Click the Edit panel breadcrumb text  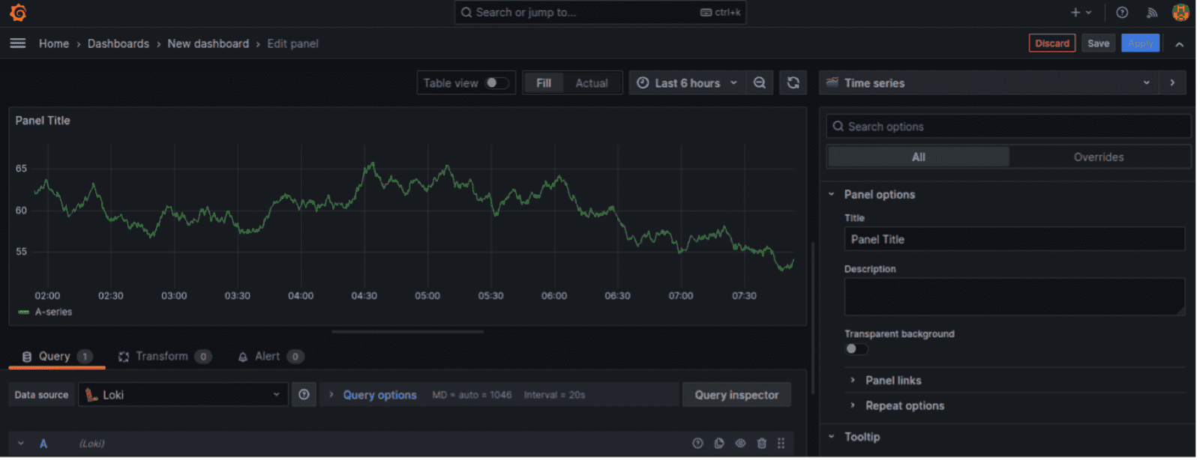tap(292, 43)
